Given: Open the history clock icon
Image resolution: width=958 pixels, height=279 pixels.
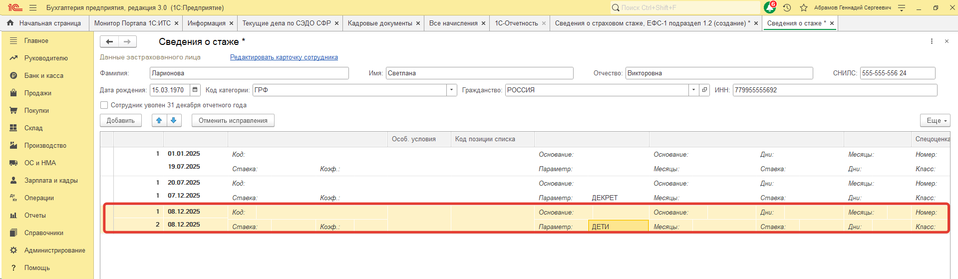Looking at the screenshot, I should (x=787, y=7).
